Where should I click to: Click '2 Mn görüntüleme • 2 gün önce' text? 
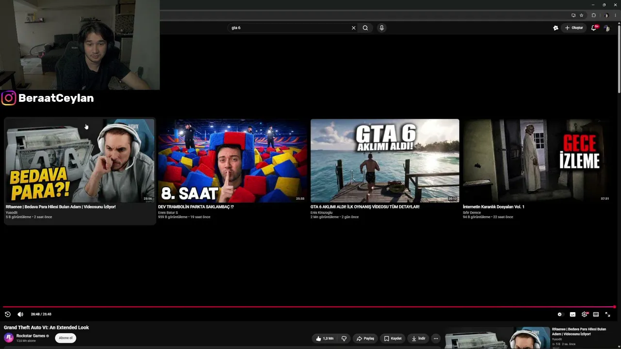pos(335,217)
